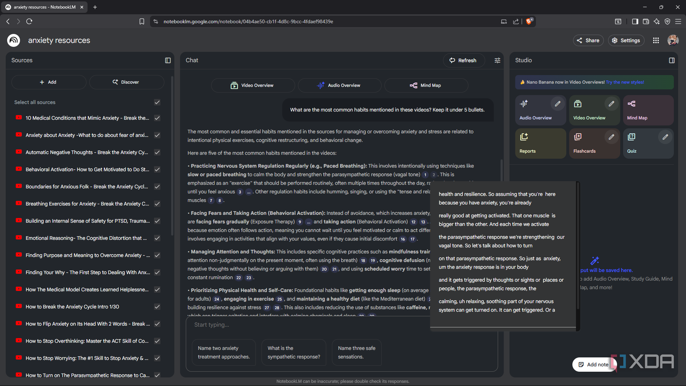Uncheck Finding Your Why source checkbox
The width and height of the screenshot is (686, 386).
pos(157,272)
